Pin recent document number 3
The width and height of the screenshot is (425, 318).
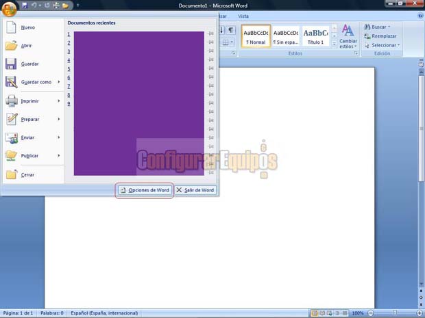tap(211, 51)
